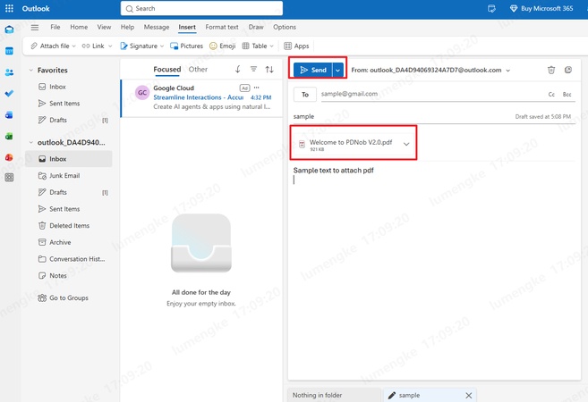588x402 pixels.
Task: Pop out the compose window
Action: point(568,70)
